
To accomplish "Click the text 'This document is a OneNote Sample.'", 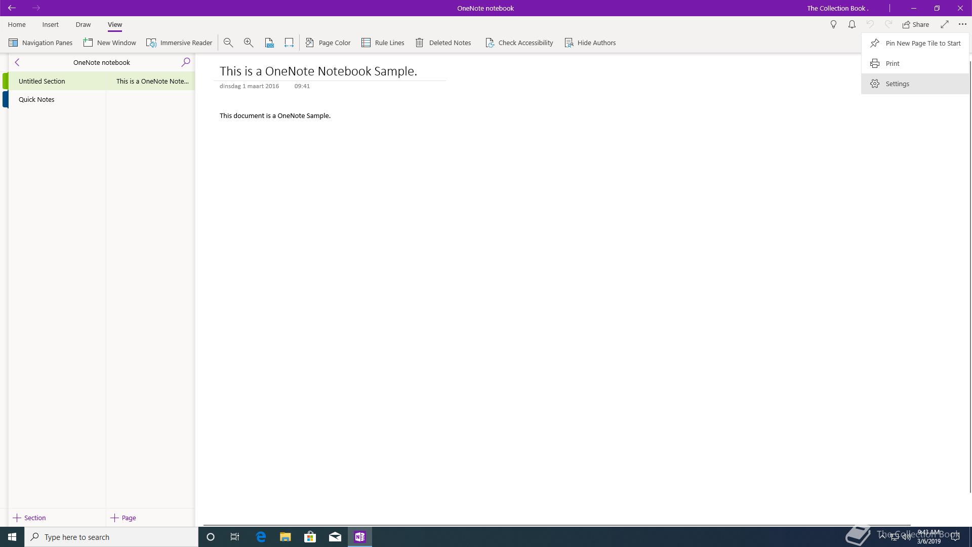I will (275, 115).
